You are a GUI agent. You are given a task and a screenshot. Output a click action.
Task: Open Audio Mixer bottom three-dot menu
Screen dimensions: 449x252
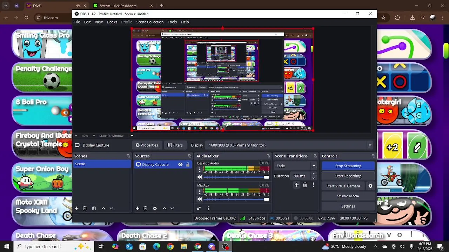click(208, 208)
